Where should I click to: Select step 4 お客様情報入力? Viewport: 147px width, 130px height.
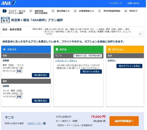(84, 11)
